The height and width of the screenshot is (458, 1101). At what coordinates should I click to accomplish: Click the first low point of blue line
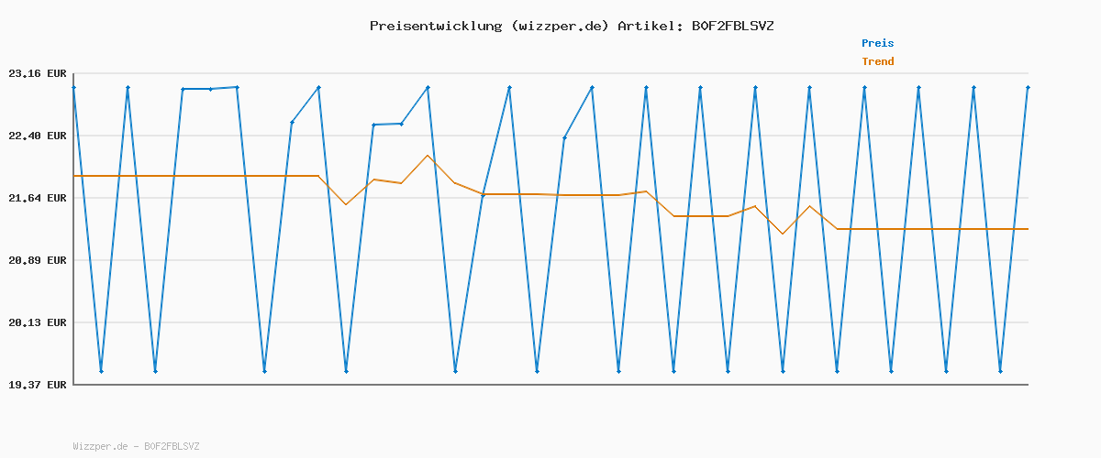(101, 371)
